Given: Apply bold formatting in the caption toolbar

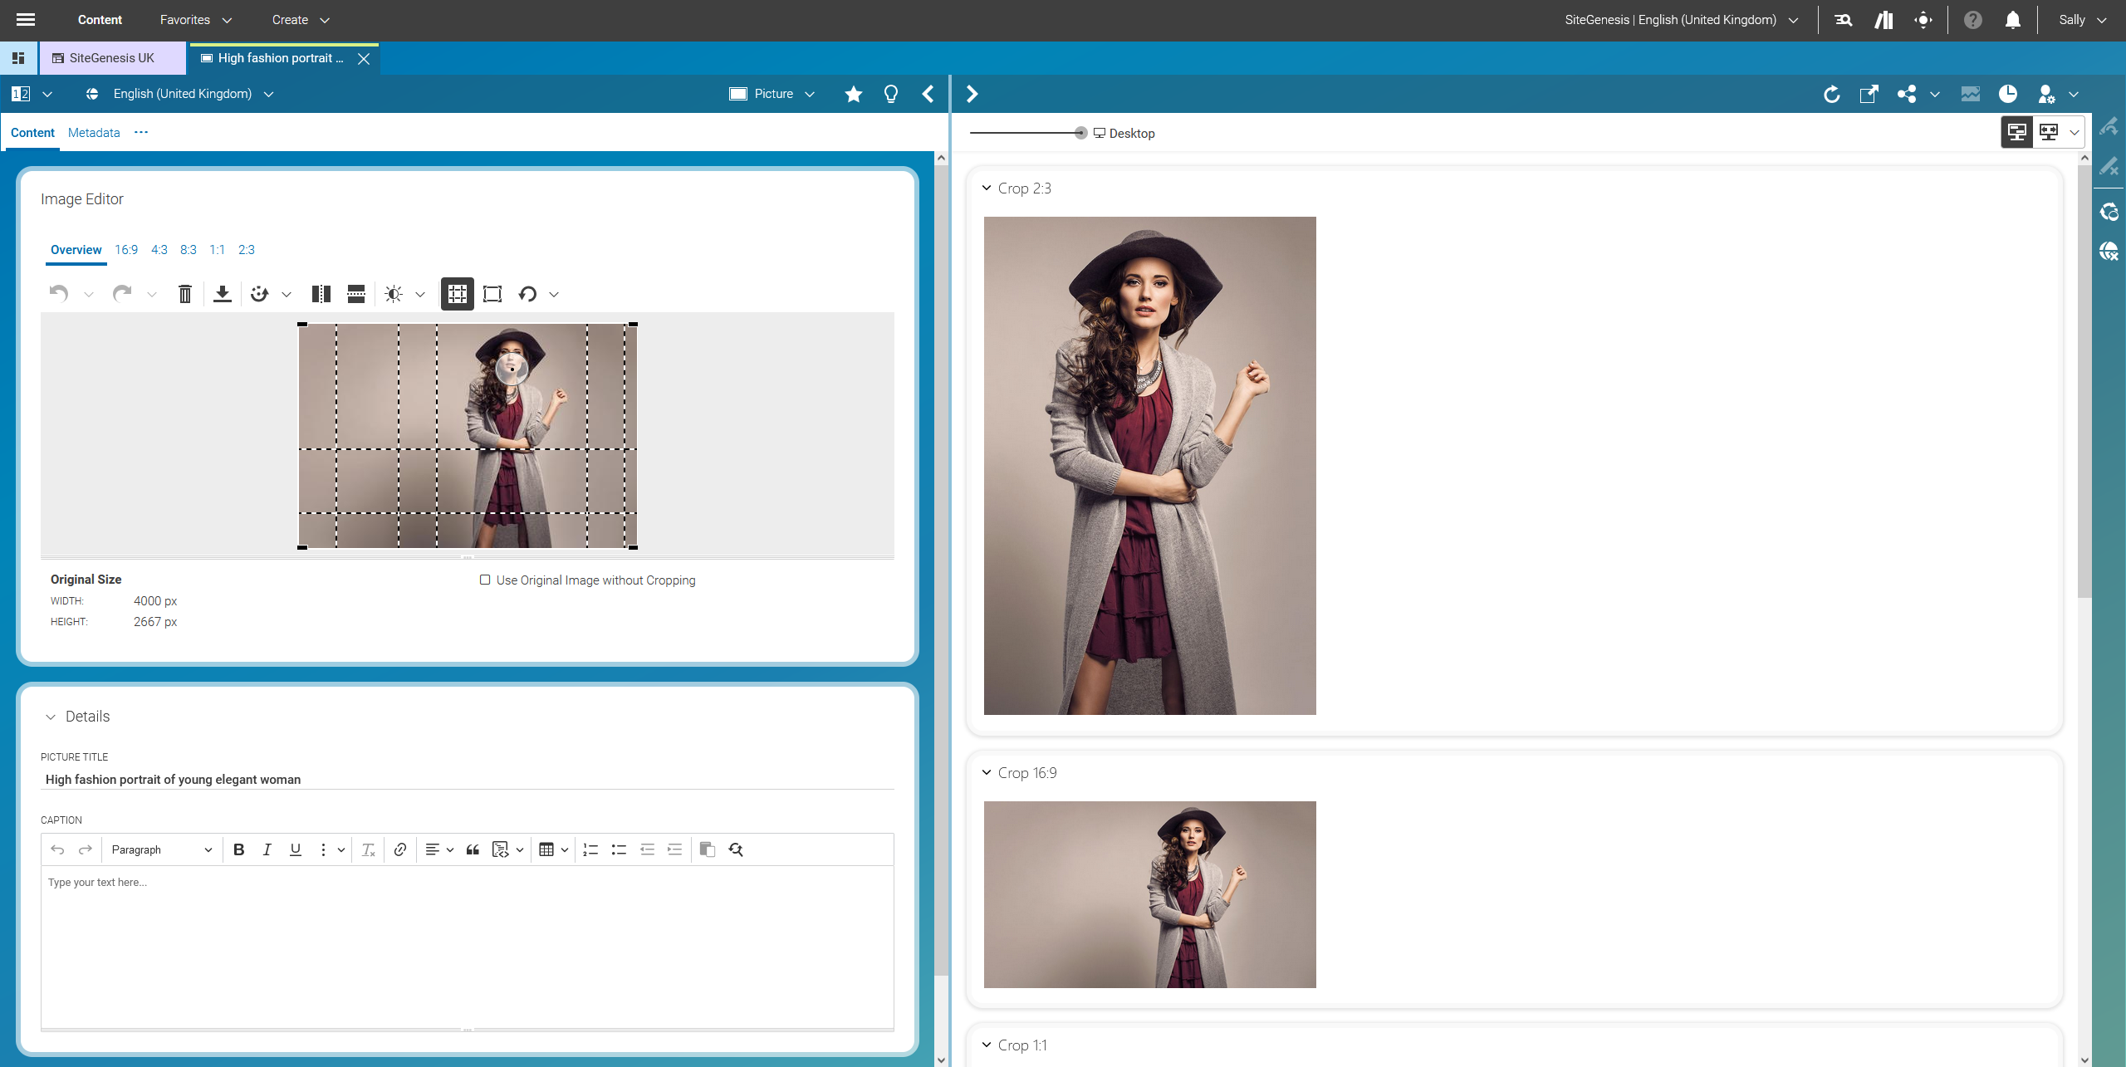Looking at the screenshot, I should pos(238,849).
